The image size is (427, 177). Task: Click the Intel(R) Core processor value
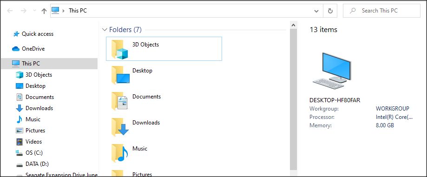(394, 117)
